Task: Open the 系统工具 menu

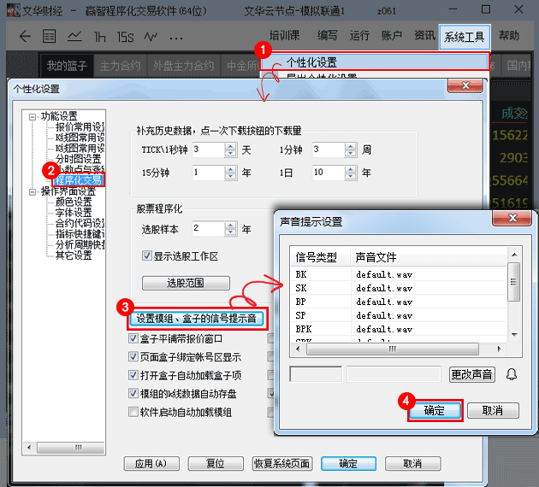Action: point(465,37)
